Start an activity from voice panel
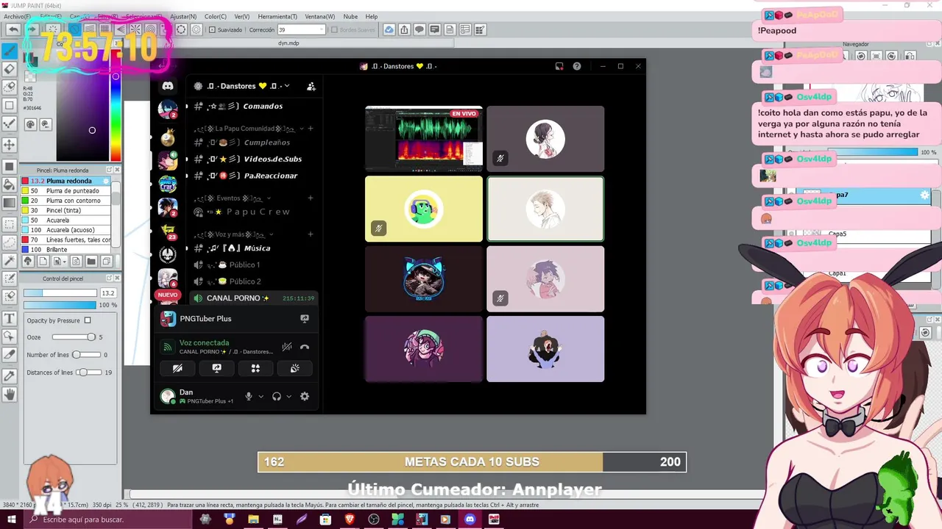Viewport: 942px width, 529px height. click(255, 368)
